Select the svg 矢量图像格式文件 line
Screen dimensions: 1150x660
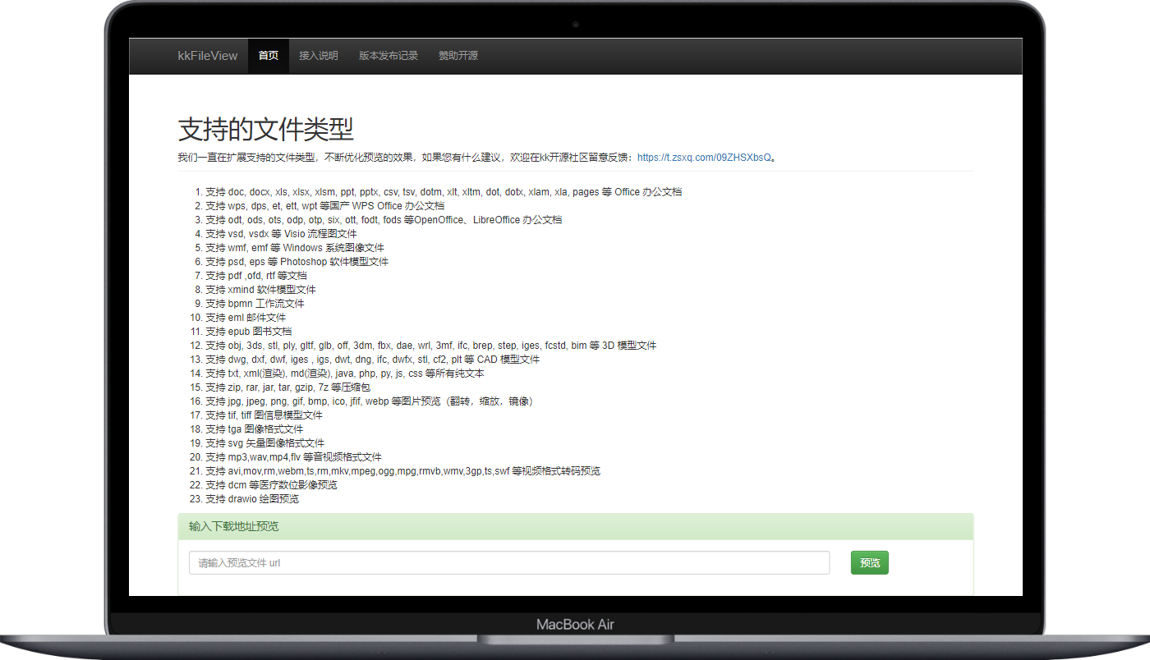[265, 443]
